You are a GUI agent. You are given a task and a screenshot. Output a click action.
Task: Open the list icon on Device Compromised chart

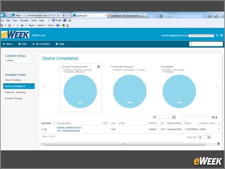tap(98, 67)
